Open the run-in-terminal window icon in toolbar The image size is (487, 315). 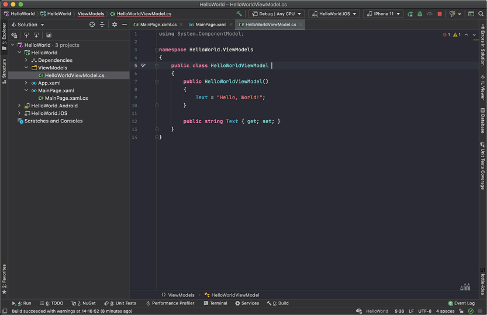(x=471, y=14)
